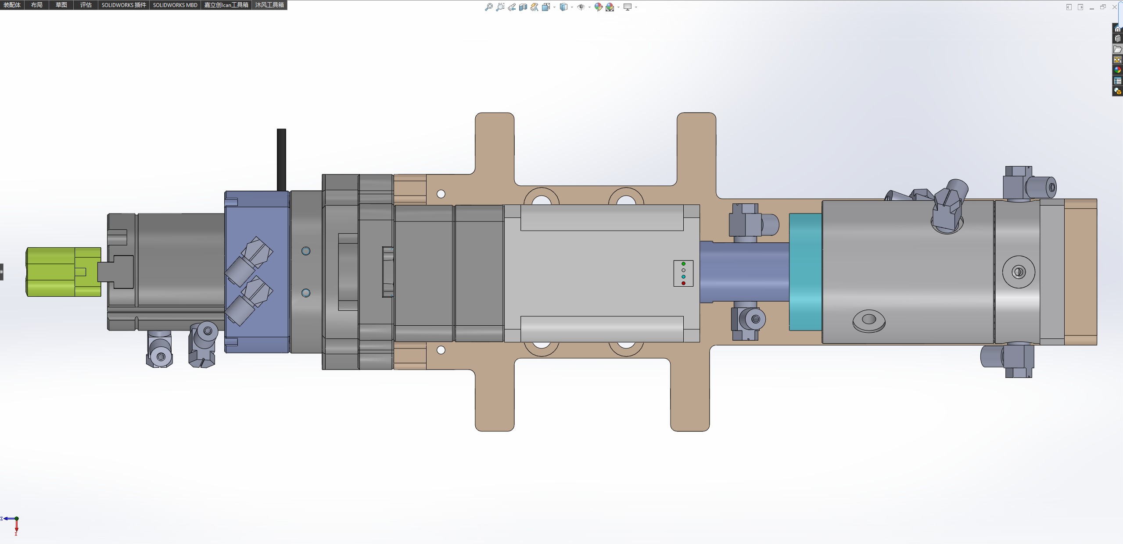The width and height of the screenshot is (1123, 544).
Task: Open the Appearances sphere in the task pane
Action: [x=1118, y=70]
